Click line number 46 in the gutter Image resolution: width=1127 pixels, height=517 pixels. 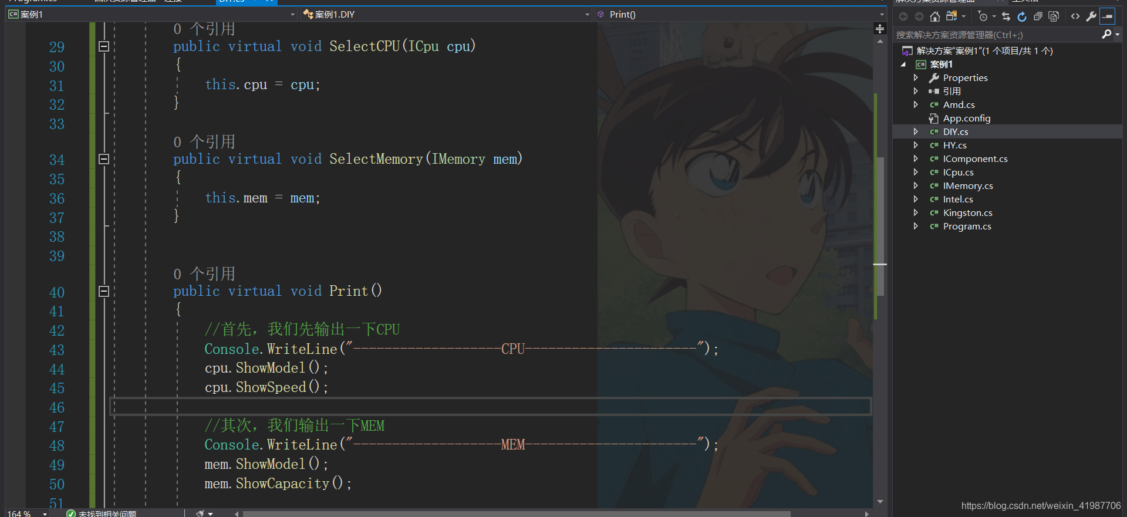pyautogui.click(x=57, y=407)
